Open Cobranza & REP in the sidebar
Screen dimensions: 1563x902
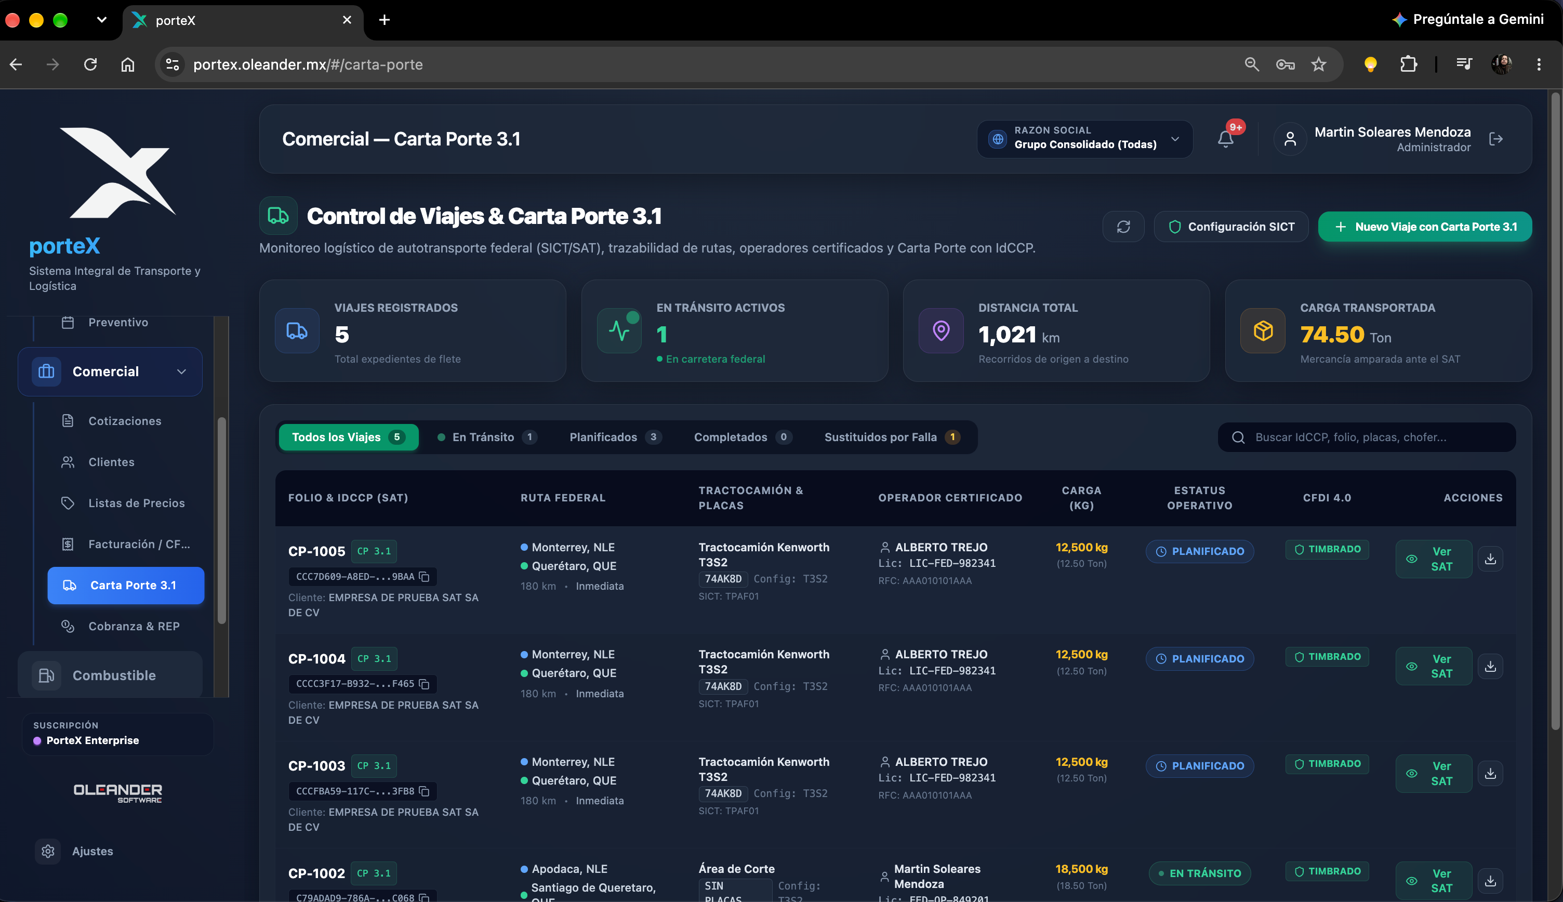[125, 626]
